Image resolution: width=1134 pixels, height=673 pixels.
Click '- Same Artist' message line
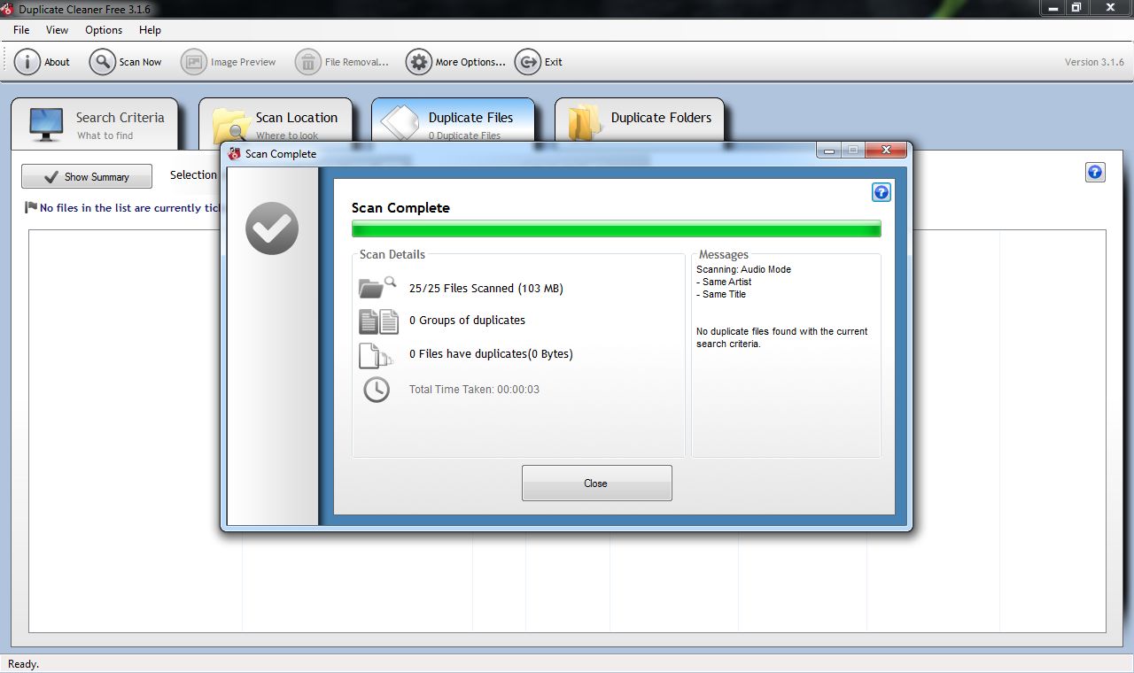coord(724,282)
